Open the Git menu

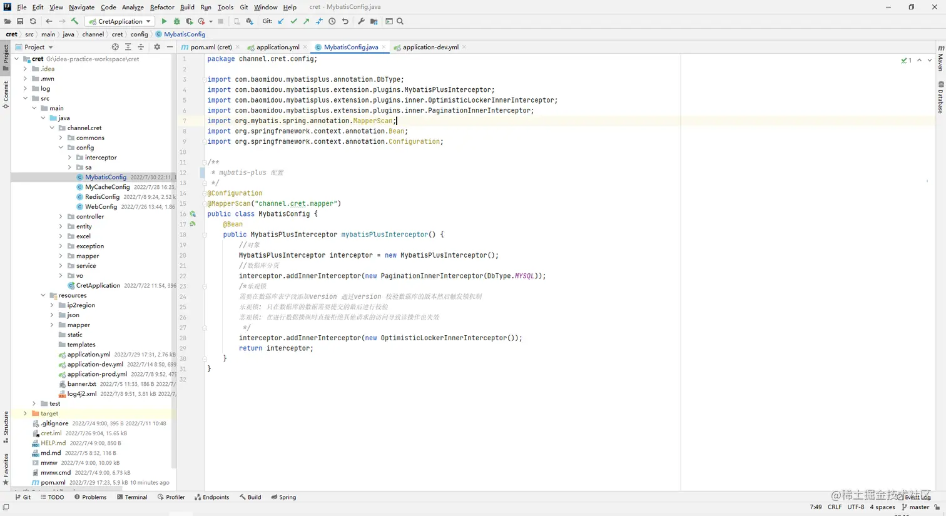coord(243,7)
